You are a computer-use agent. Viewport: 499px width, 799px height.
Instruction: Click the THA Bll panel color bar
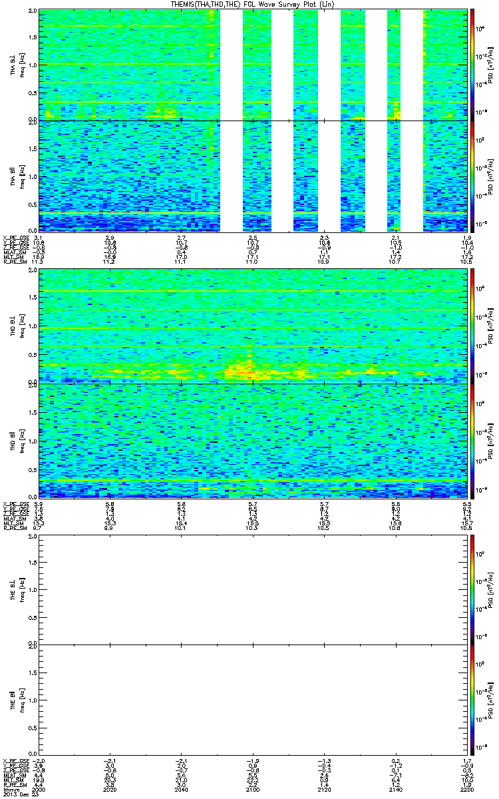[x=472, y=176]
